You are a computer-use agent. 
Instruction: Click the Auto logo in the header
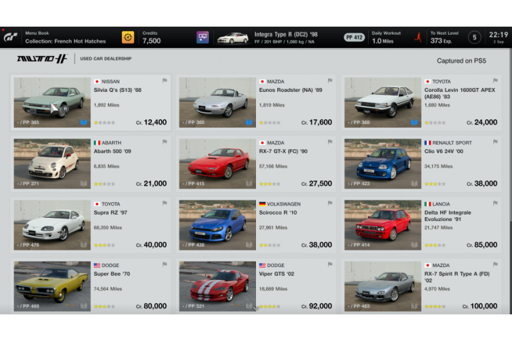(x=43, y=59)
